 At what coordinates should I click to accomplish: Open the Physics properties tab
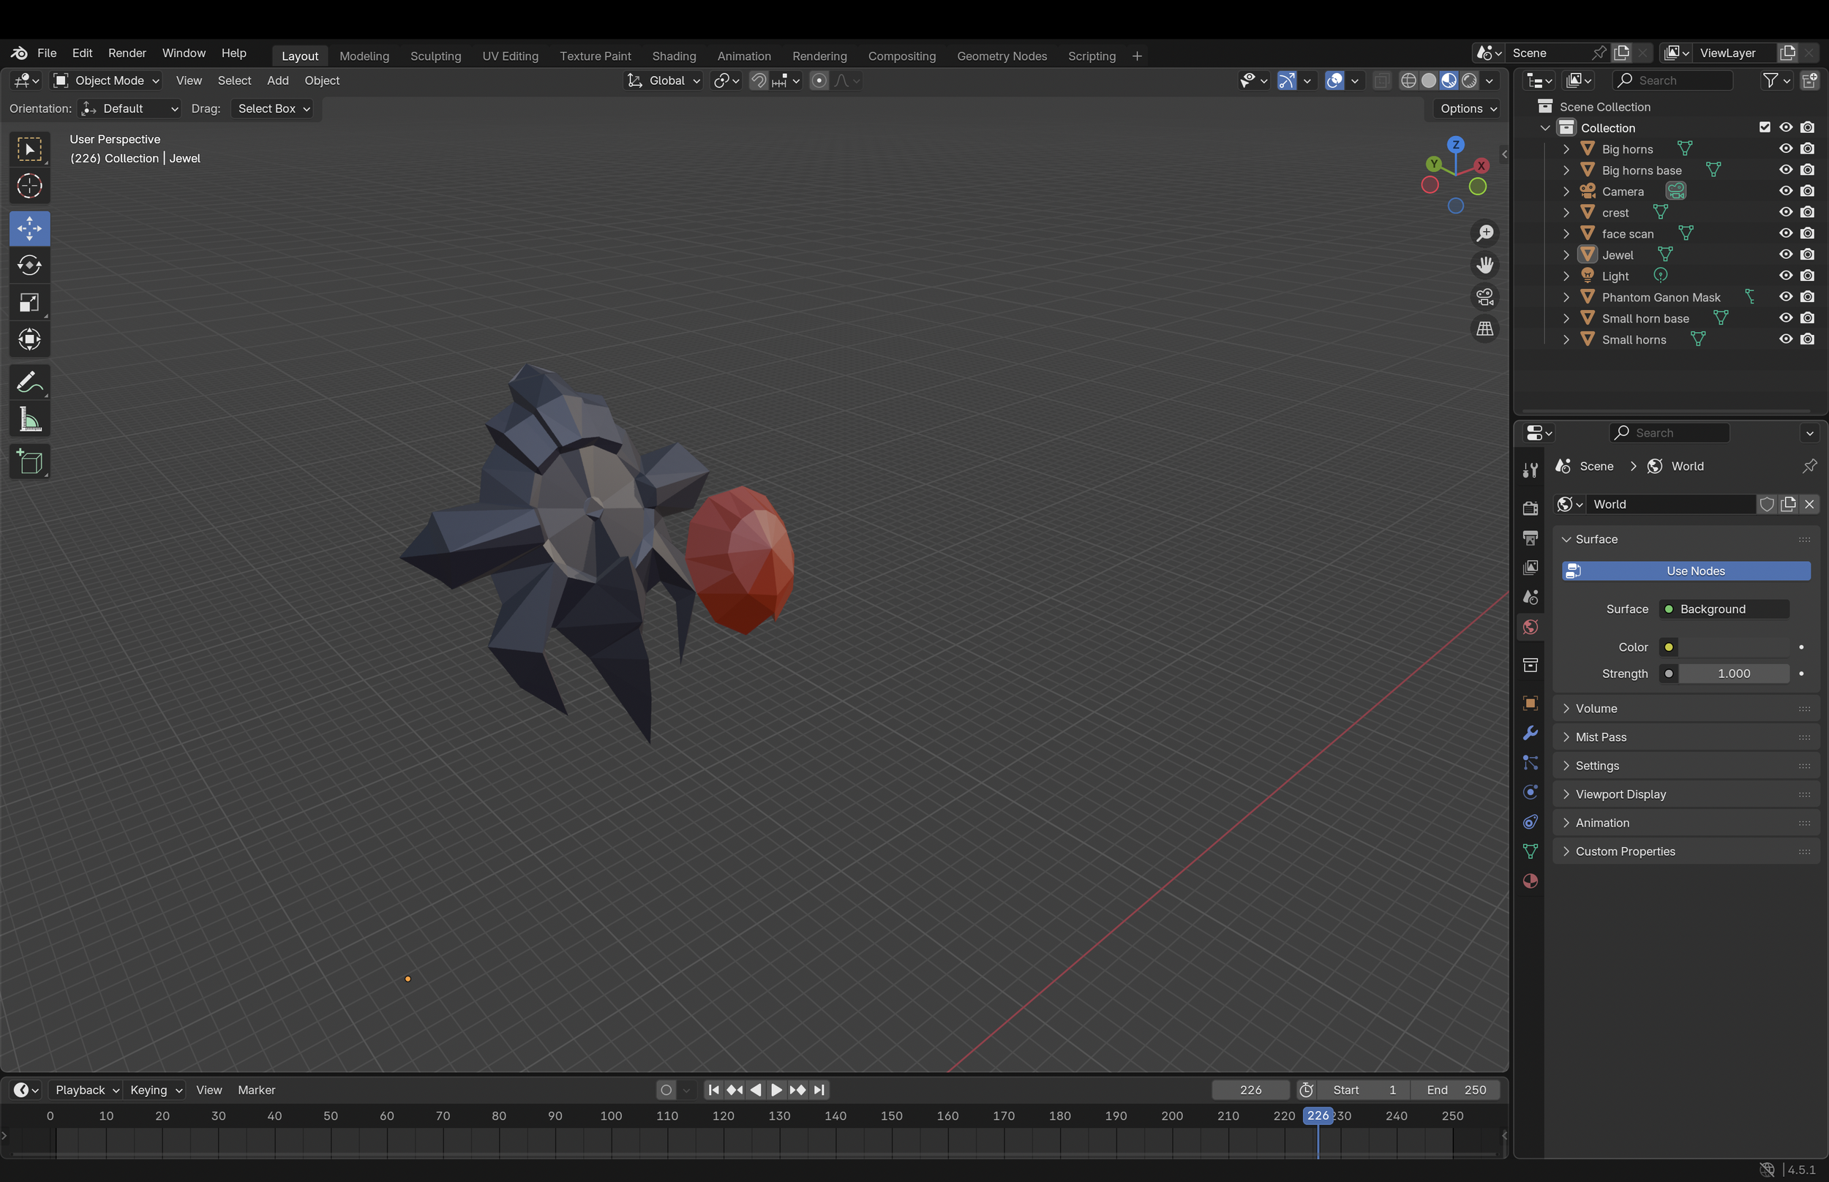click(1530, 792)
